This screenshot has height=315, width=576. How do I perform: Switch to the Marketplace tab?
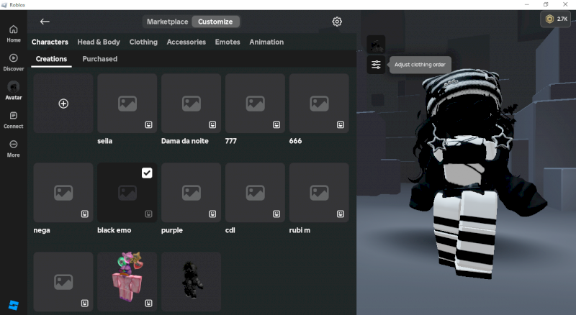(167, 22)
